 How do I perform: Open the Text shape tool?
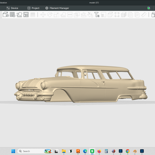pyautogui.click(x=97, y=15)
